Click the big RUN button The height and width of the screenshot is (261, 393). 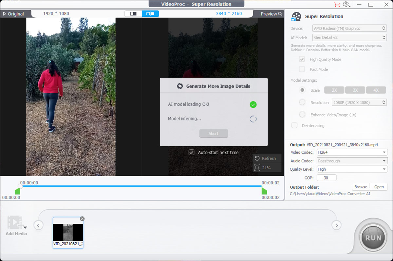click(x=373, y=238)
